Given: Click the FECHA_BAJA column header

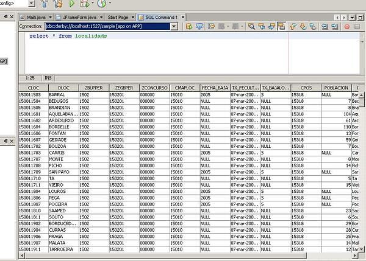Looking at the screenshot, I should pyautogui.click(x=214, y=88).
